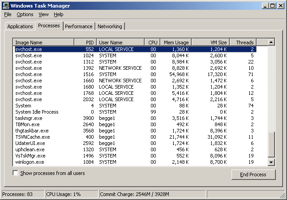The height and width of the screenshot is (200, 287).
Task: Click the End Process button
Action: [253, 174]
